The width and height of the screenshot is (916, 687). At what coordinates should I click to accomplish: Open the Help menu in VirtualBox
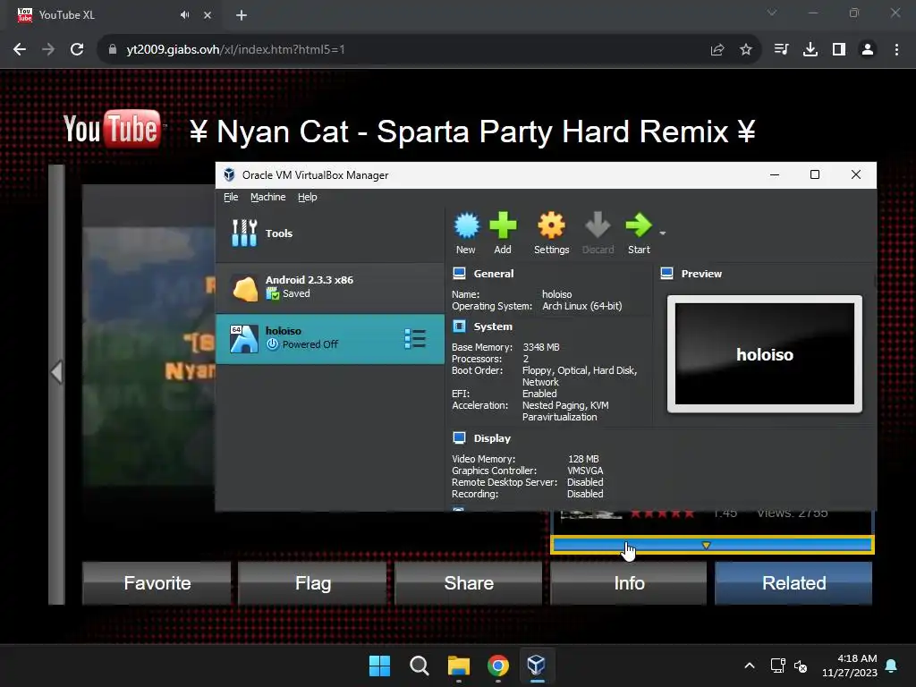308,197
